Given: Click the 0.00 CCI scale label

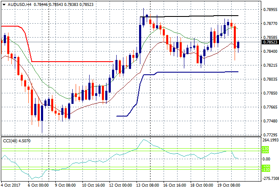Looking at the screenshot, I should tap(266, 159).
